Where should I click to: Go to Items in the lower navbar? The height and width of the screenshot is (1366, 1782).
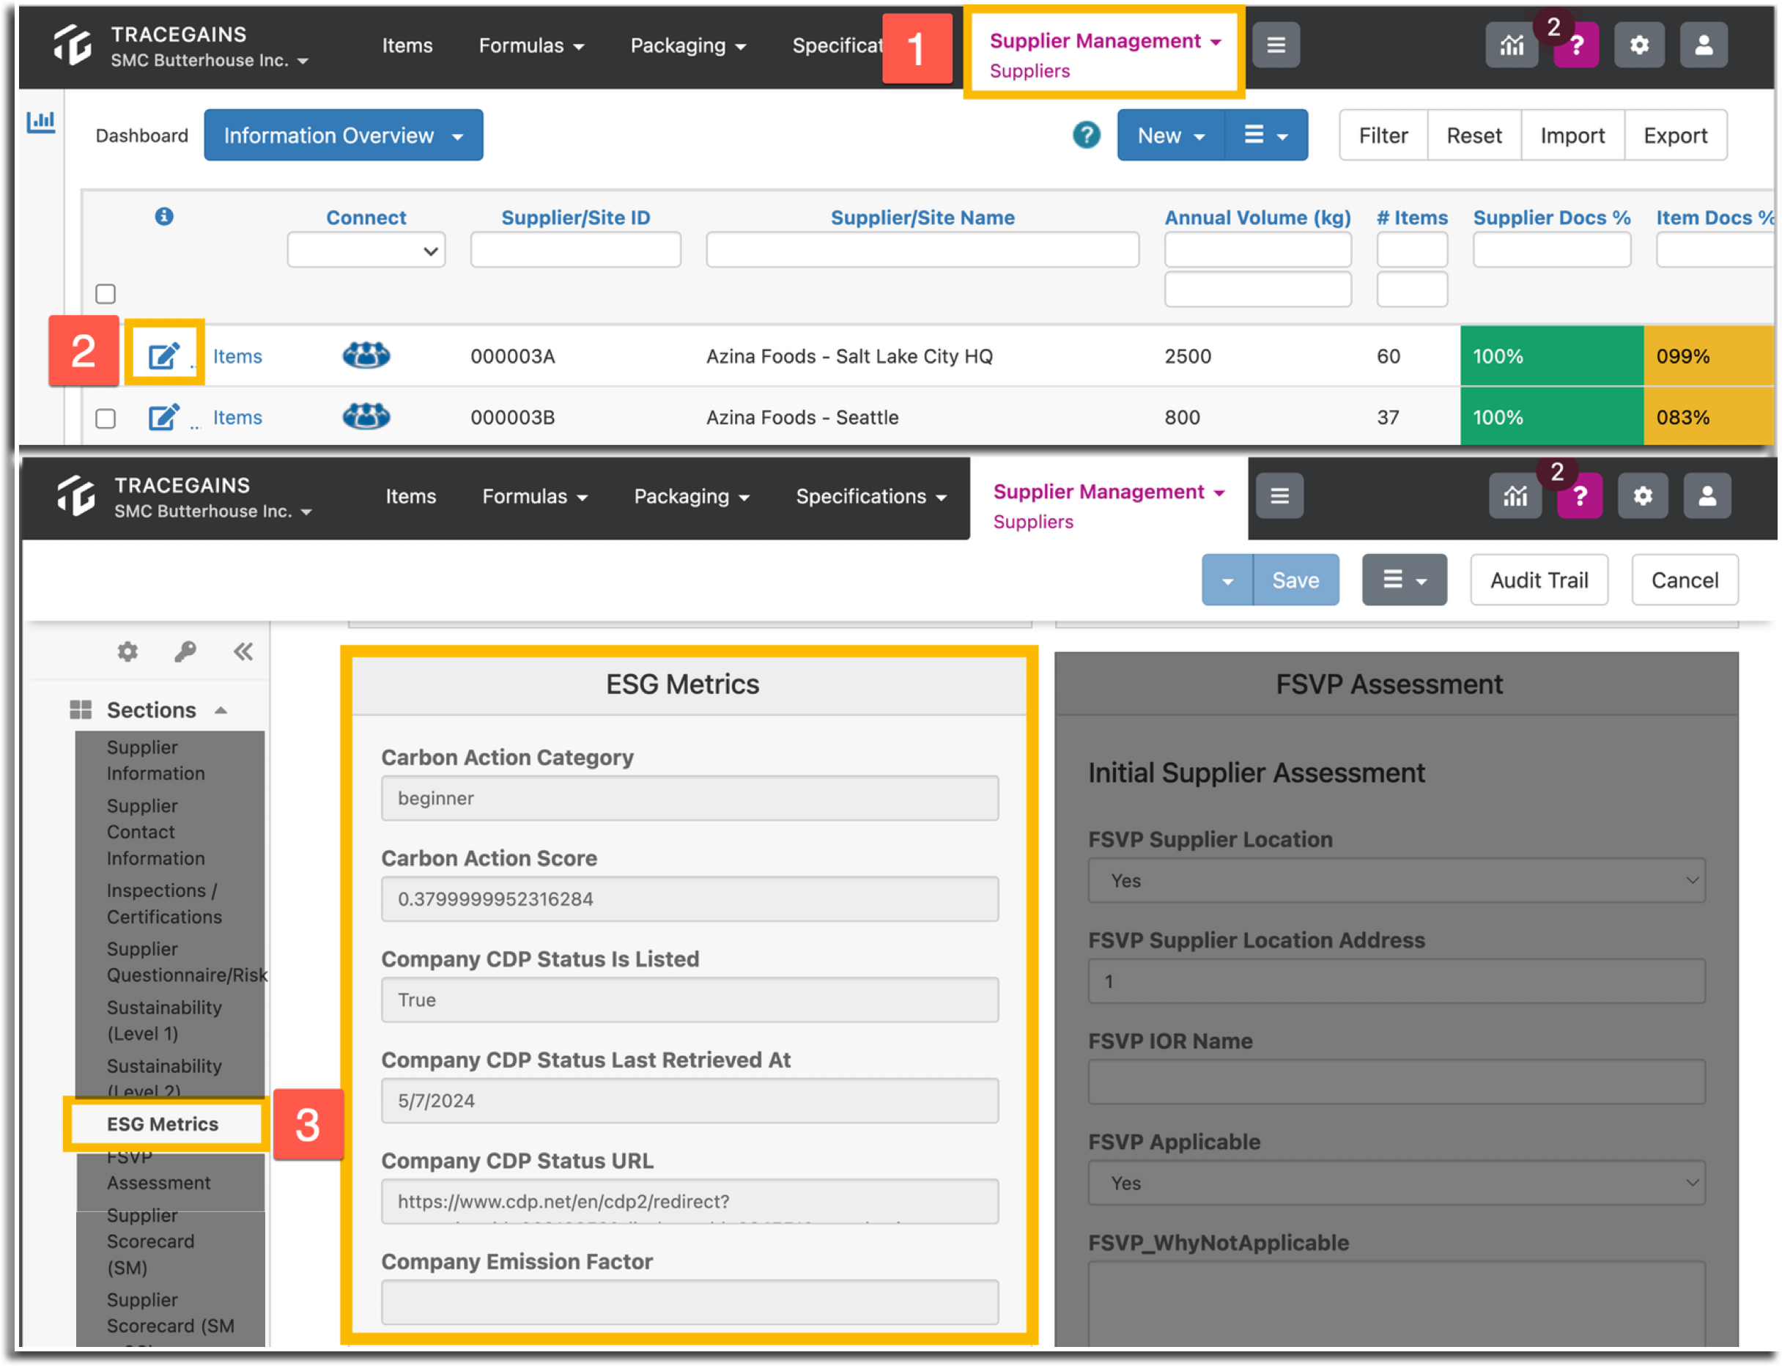click(x=410, y=496)
